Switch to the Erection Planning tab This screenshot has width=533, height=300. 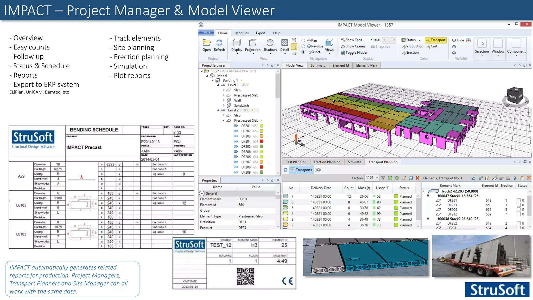pos(327,162)
